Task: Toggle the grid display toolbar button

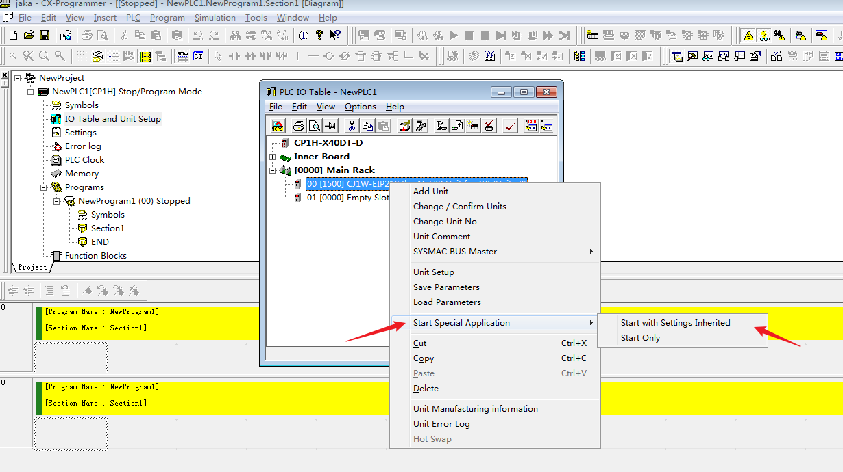Action: click(x=82, y=56)
